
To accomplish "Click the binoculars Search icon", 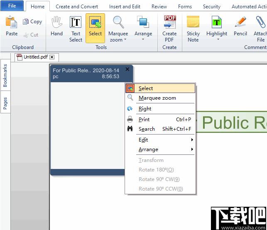I will tap(130, 129).
